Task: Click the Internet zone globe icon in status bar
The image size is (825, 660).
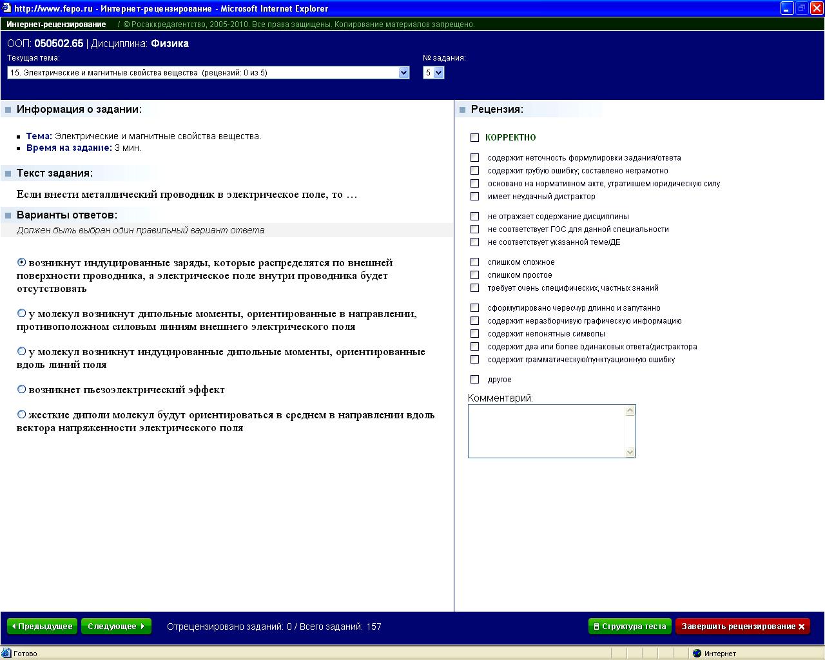Action: coord(697,653)
